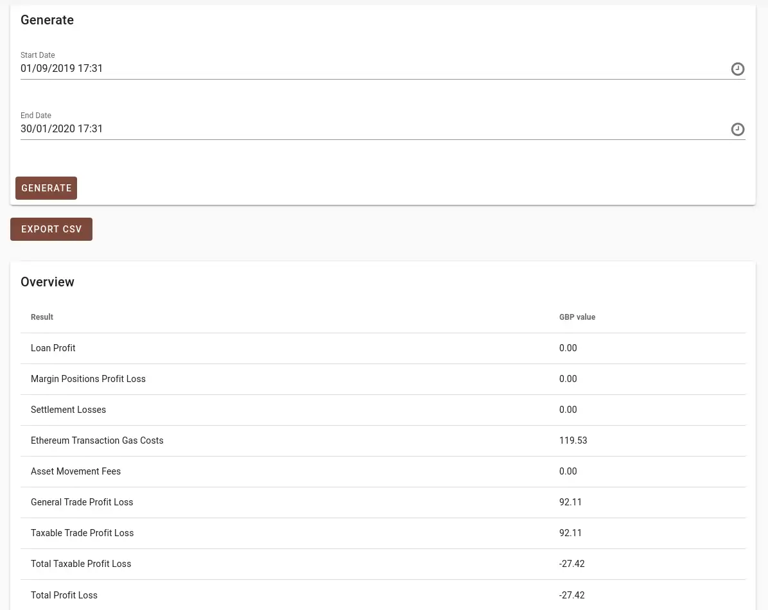Focus the End Date input field
Viewport: 768px width, 610px height.
coord(372,129)
